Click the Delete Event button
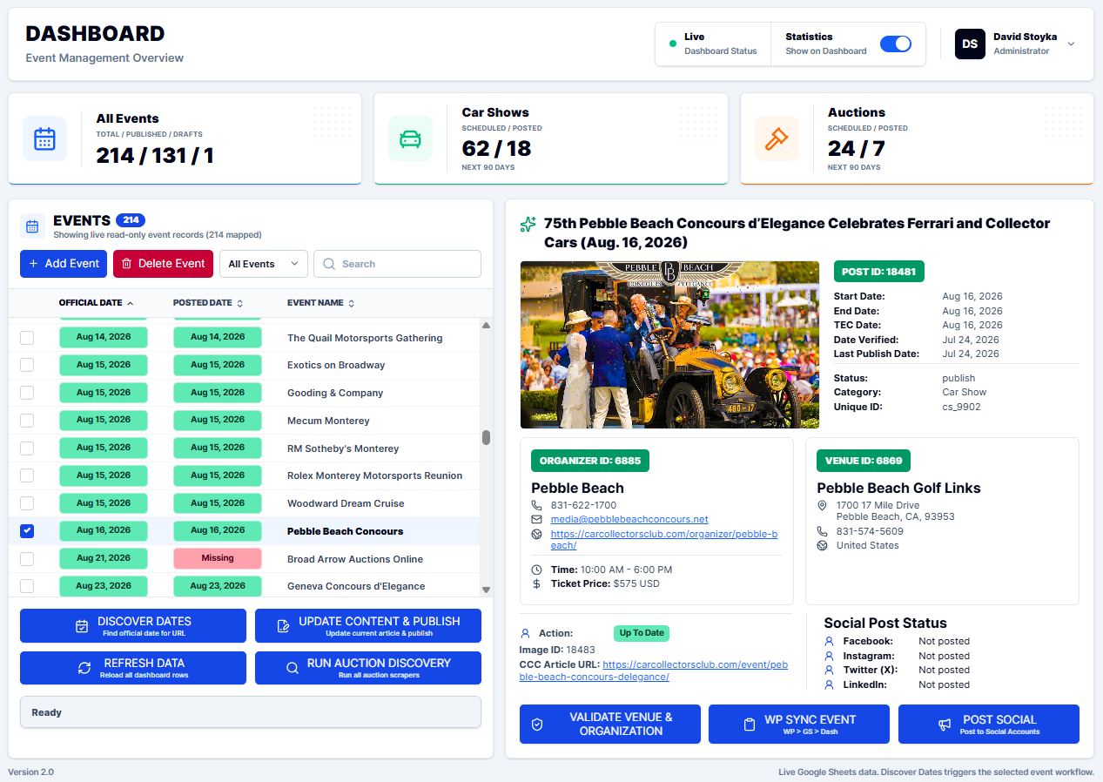 coord(163,264)
